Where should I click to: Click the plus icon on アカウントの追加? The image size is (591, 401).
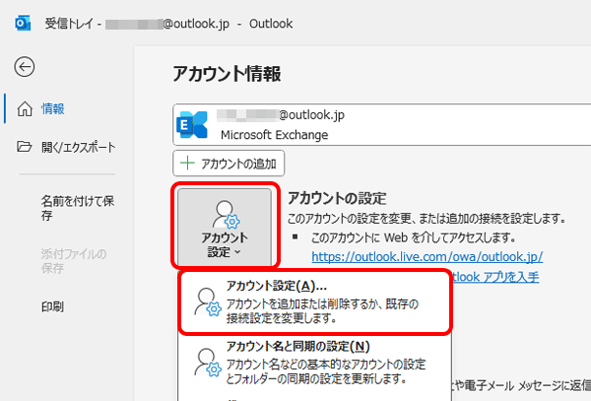click(x=187, y=164)
